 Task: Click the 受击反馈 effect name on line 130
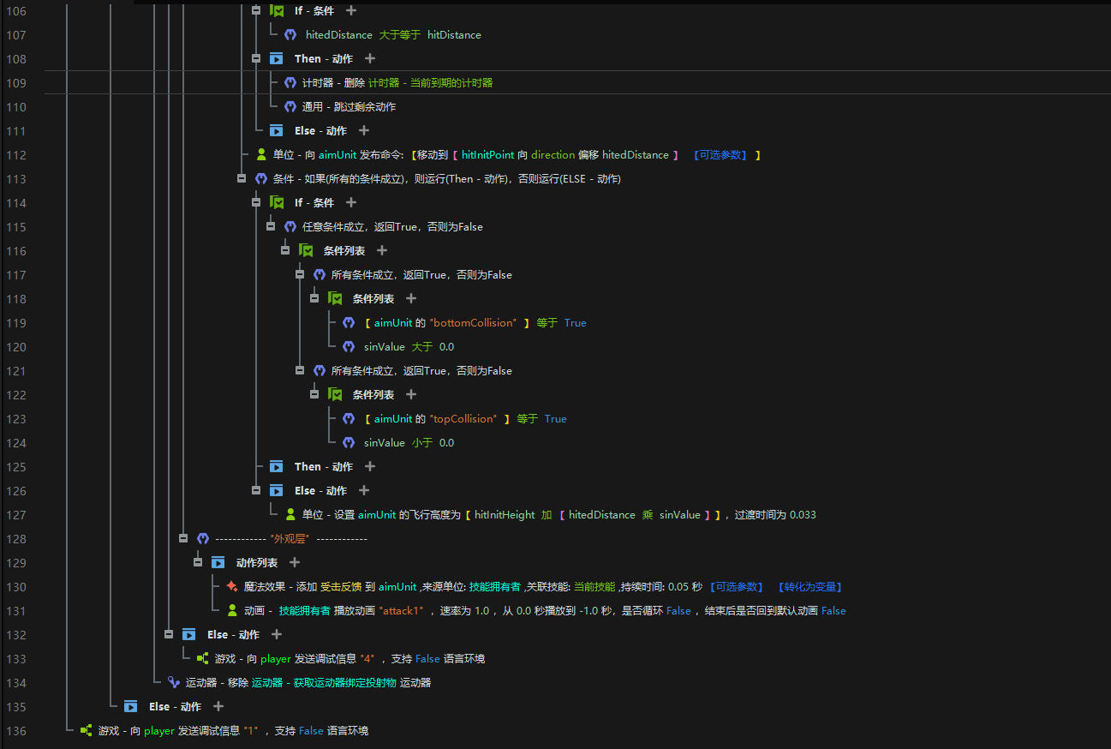[x=341, y=587]
